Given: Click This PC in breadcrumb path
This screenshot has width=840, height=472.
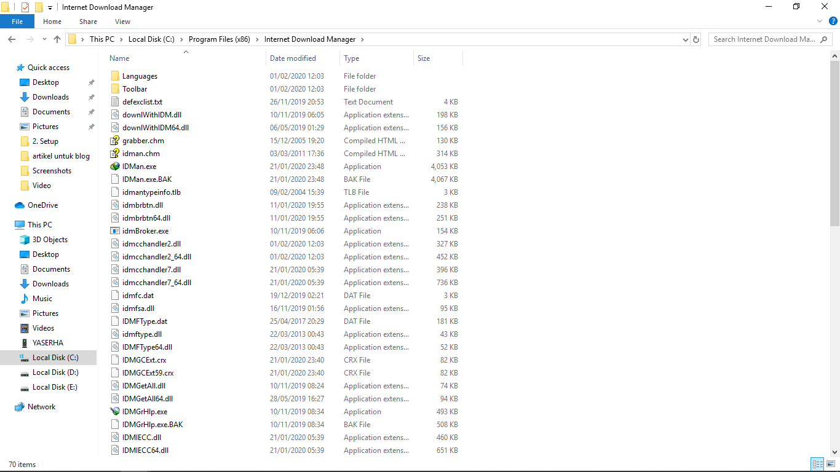Looking at the screenshot, I should 102,39.
